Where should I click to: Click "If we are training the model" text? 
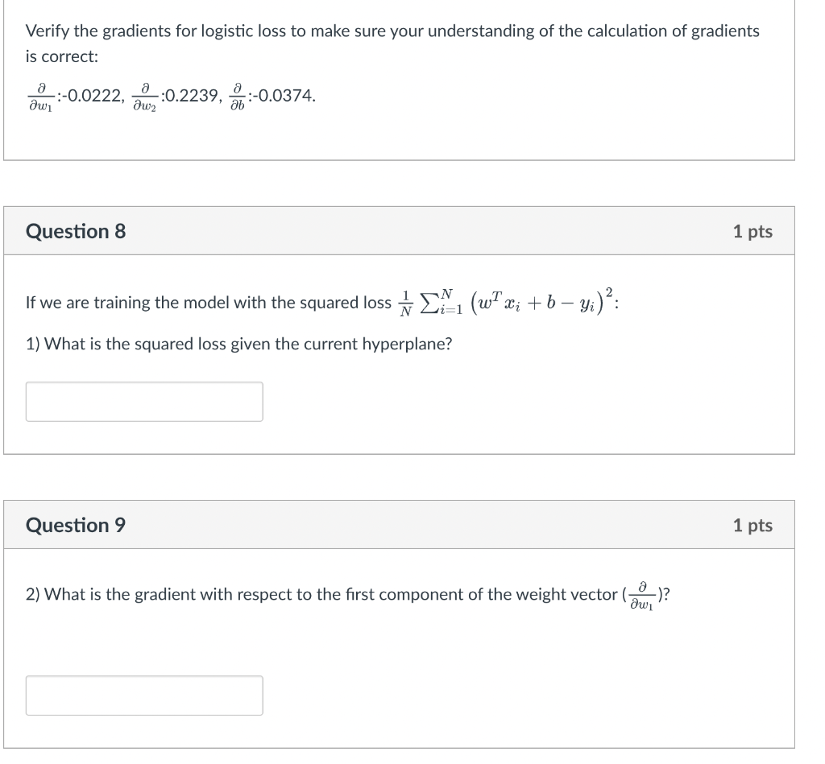click(208, 304)
